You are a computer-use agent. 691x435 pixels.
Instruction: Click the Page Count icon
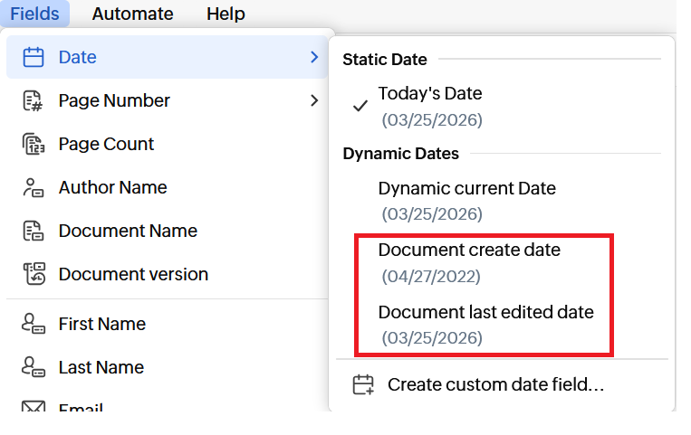tap(34, 144)
